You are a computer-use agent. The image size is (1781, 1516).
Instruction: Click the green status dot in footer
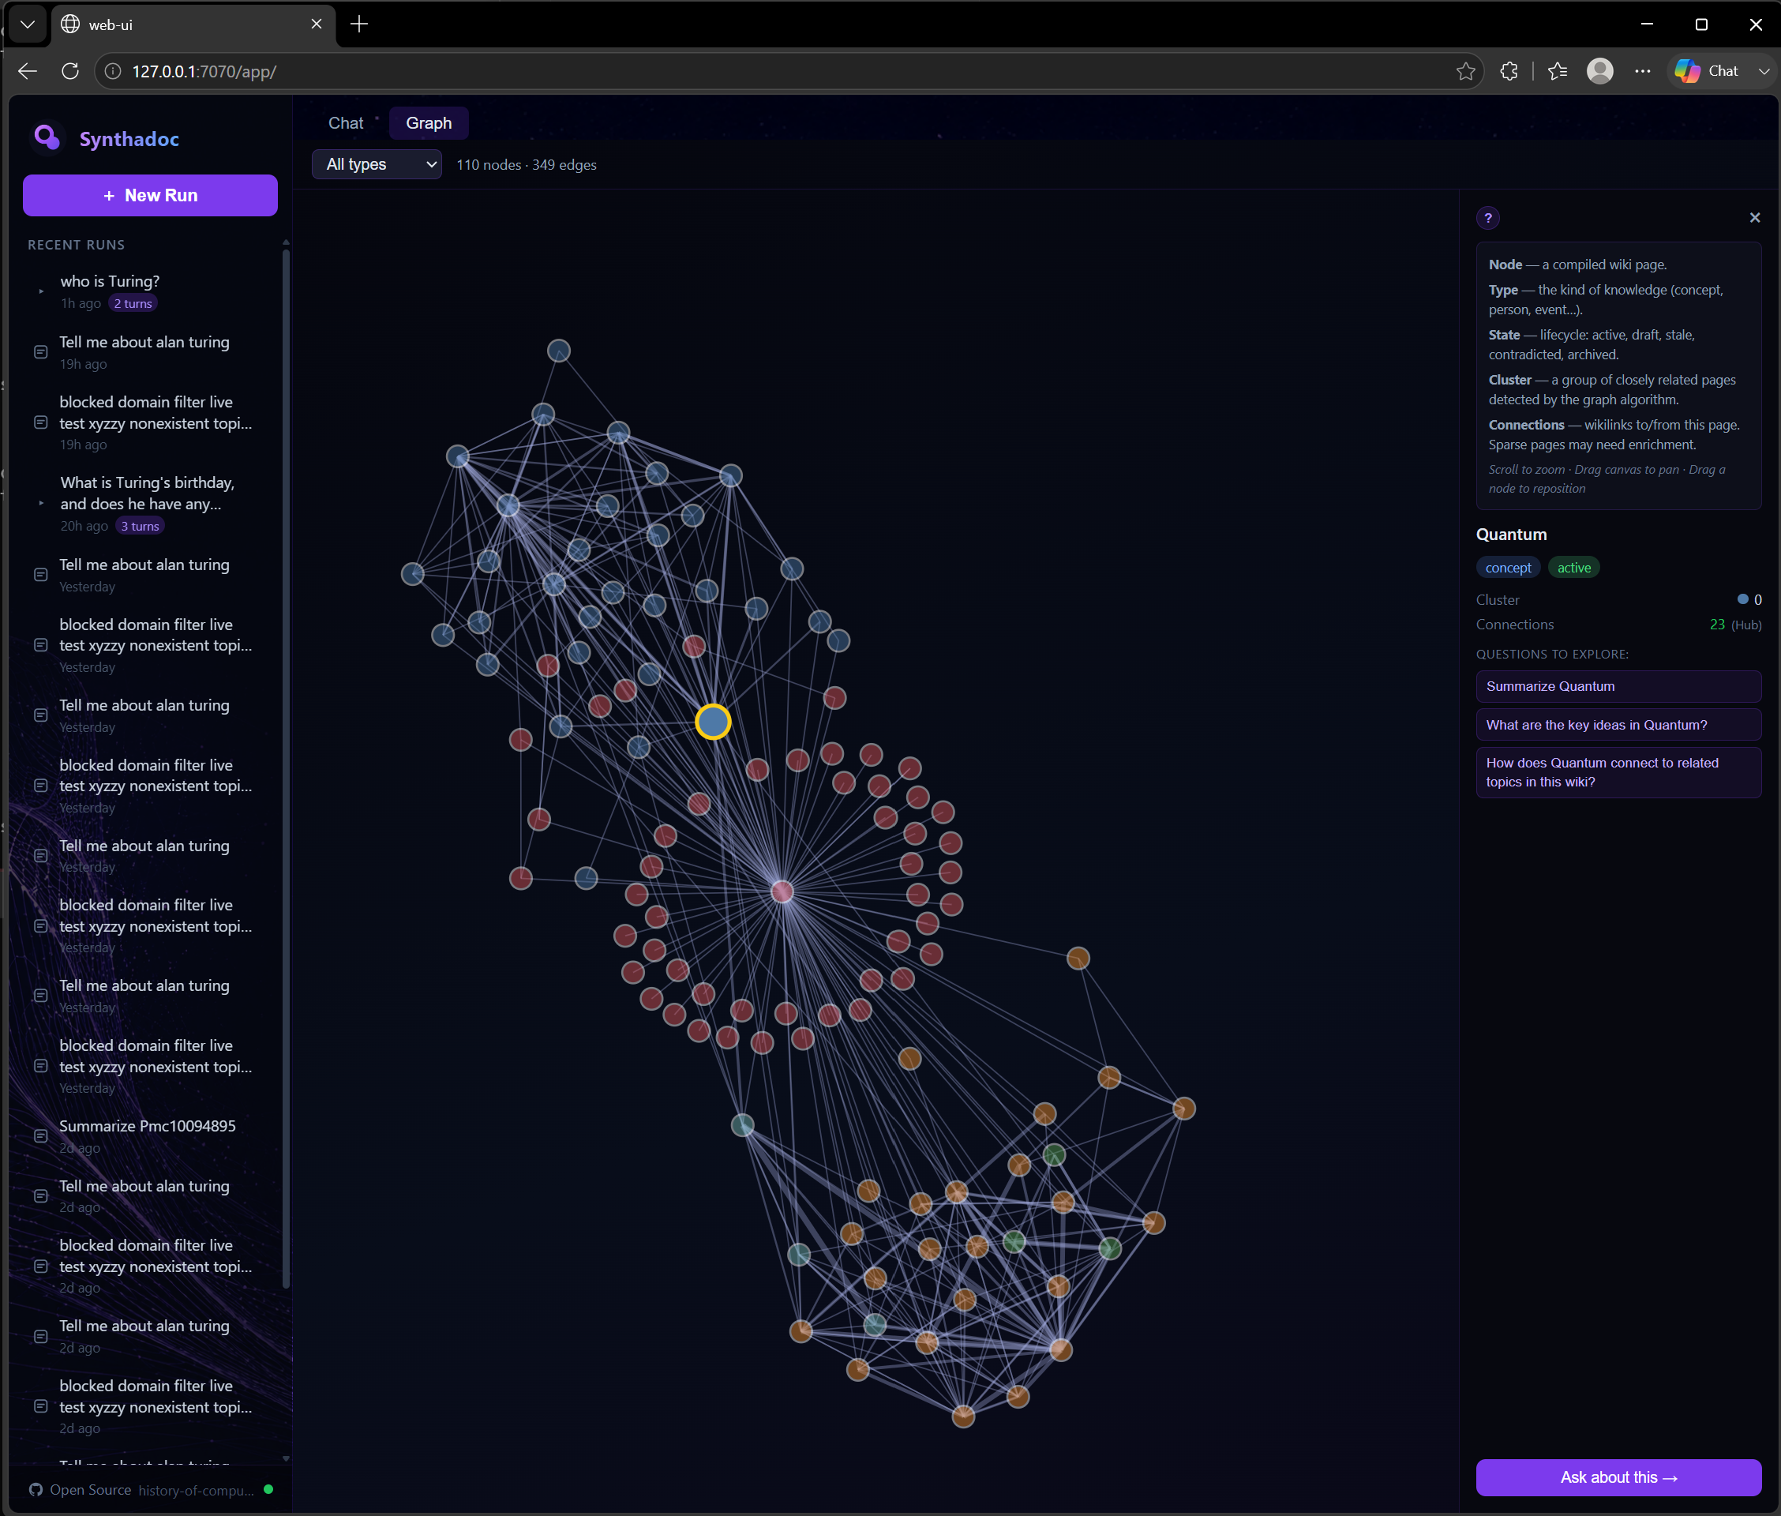click(269, 1489)
